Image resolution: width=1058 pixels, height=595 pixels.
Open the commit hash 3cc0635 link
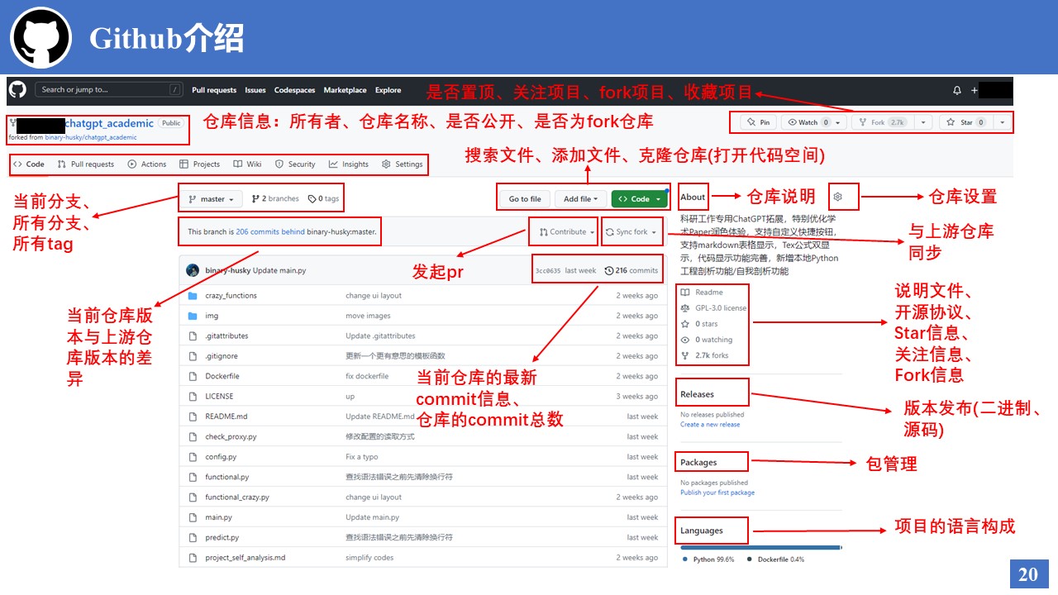[x=548, y=270]
